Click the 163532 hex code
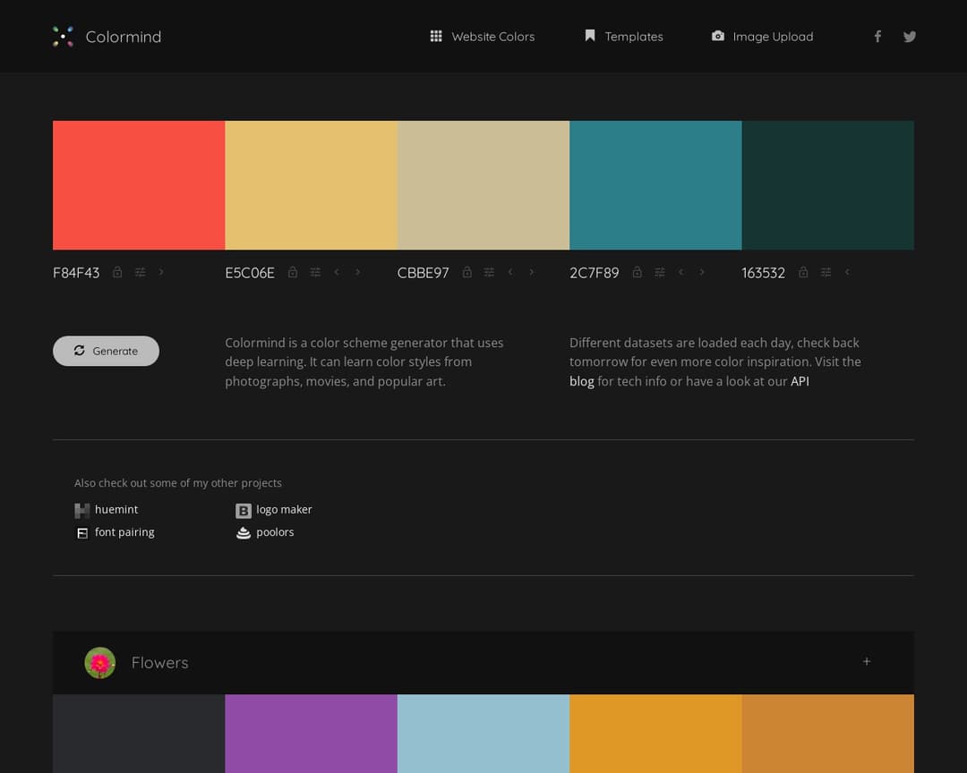Image resolution: width=967 pixels, height=773 pixels. (x=764, y=273)
